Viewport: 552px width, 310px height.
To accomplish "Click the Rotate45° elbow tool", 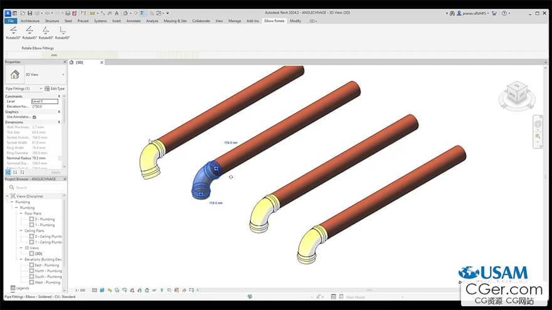I will (29, 32).
